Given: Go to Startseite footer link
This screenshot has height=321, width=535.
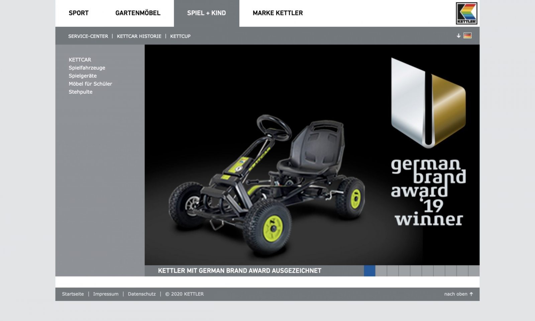Looking at the screenshot, I should click(x=73, y=294).
